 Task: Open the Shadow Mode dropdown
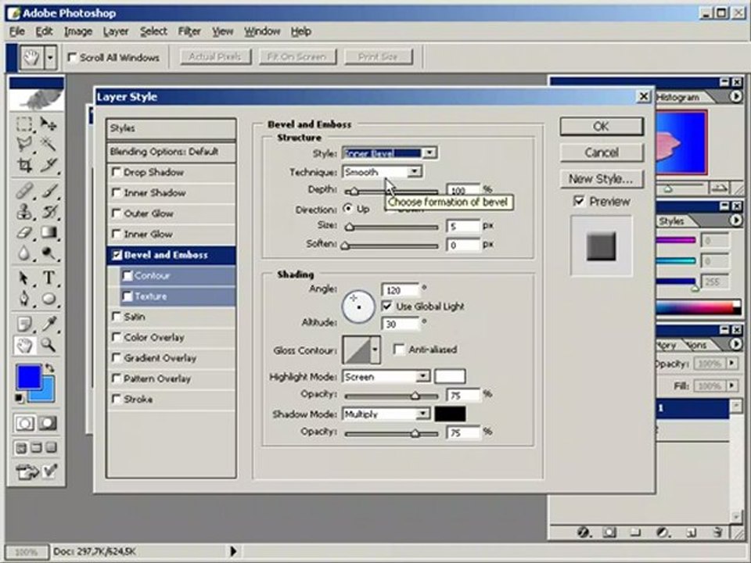422,414
